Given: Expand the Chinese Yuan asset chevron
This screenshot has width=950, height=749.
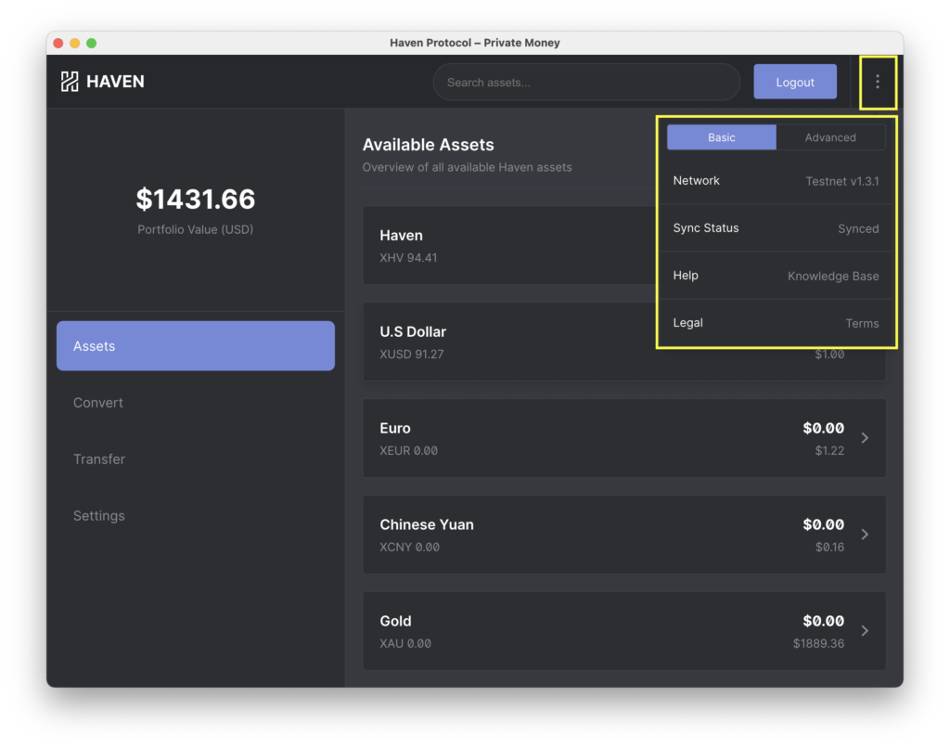Looking at the screenshot, I should 865,535.
